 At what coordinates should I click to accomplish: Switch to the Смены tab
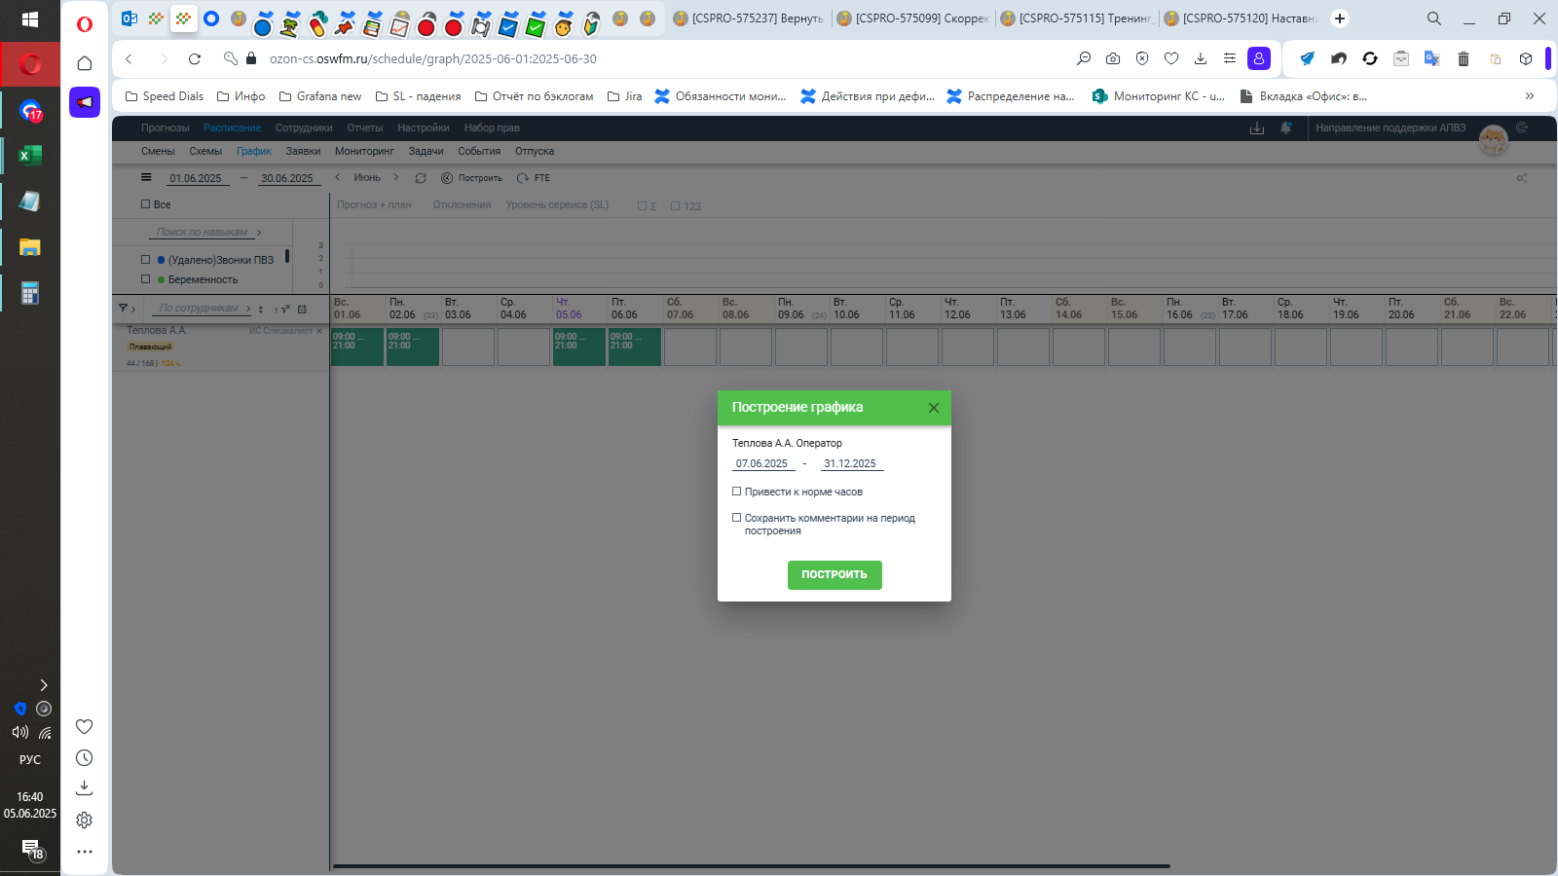tap(158, 151)
